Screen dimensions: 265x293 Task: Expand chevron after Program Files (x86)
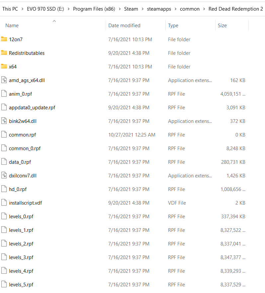point(120,9)
